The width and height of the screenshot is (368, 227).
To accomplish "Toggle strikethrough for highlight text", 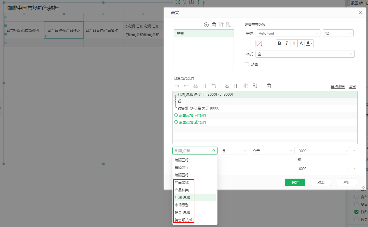I will pos(301,43).
